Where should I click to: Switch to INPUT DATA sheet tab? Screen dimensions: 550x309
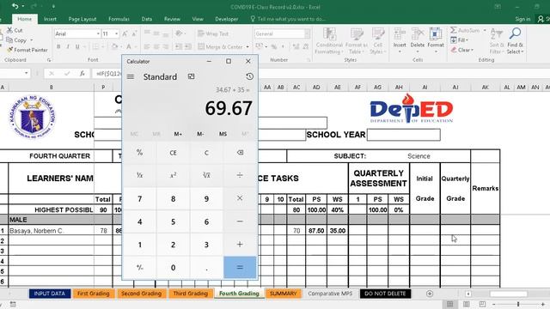click(x=50, y=294)
